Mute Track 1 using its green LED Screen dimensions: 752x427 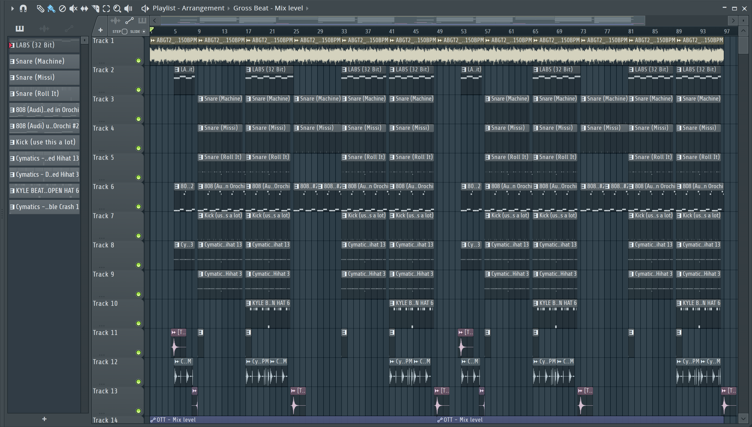(x=138, y=61)
